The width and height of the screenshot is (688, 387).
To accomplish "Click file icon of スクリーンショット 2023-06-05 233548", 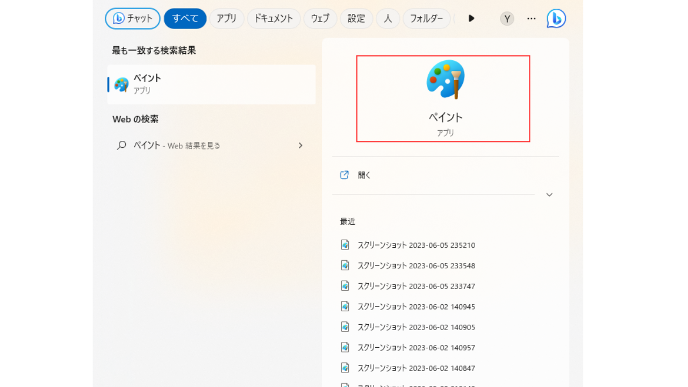I will point(346,265).
